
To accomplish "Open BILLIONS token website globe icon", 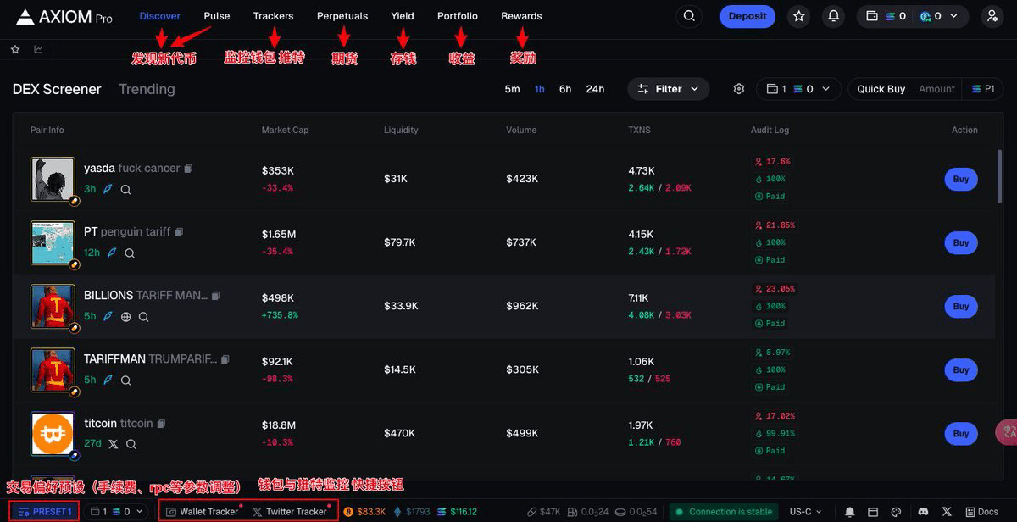I will click(126, 317).
